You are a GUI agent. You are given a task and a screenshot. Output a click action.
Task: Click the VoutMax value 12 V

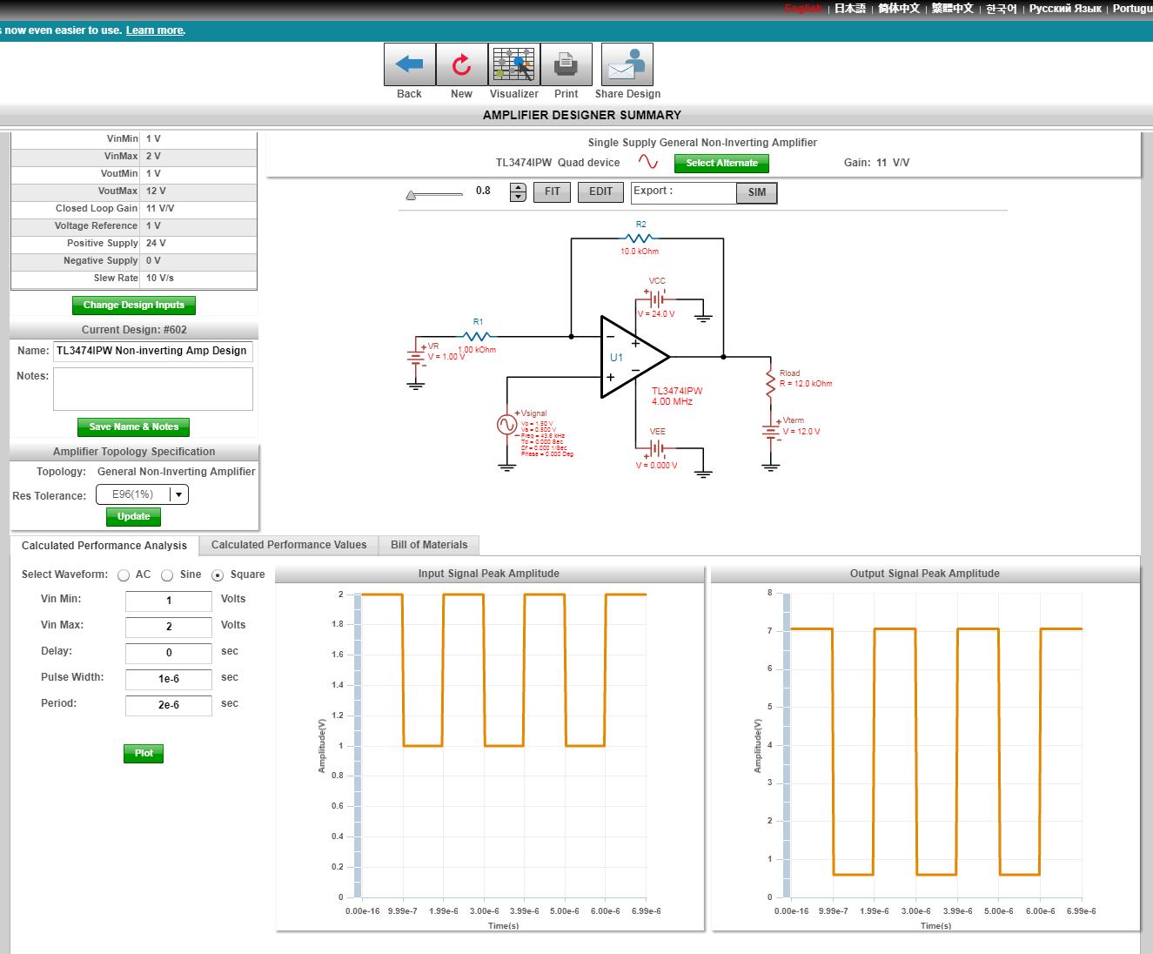156,191
